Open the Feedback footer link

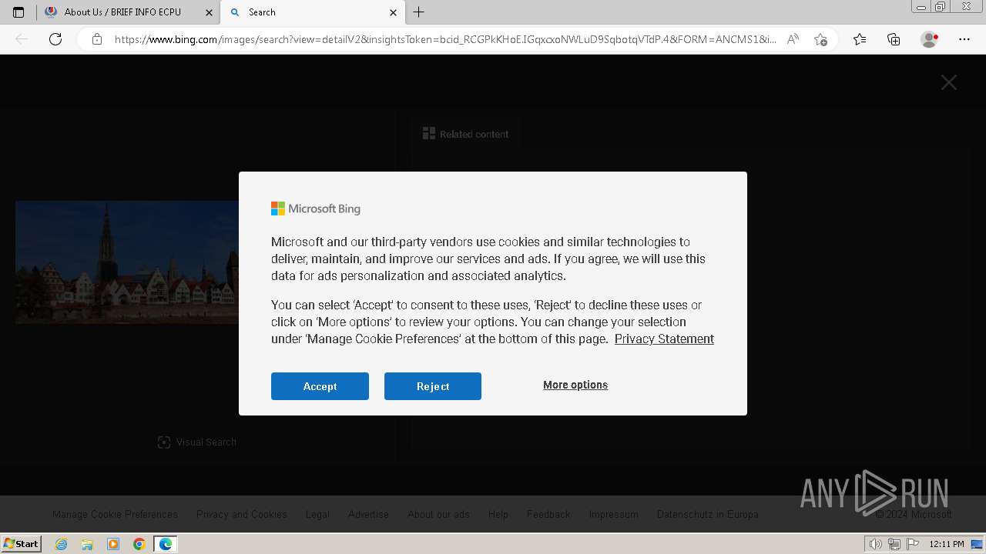click(548, 514)
